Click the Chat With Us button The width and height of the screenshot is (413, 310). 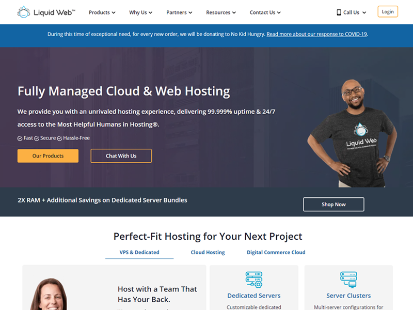[x=121, y=156]
